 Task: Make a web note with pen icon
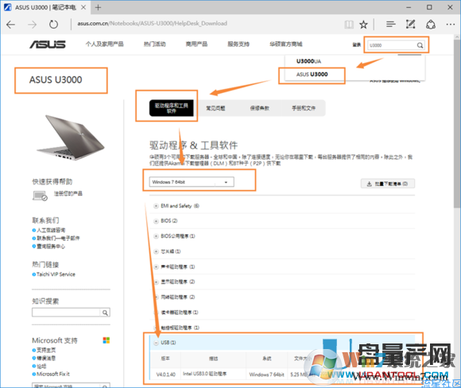coord(410,24)
